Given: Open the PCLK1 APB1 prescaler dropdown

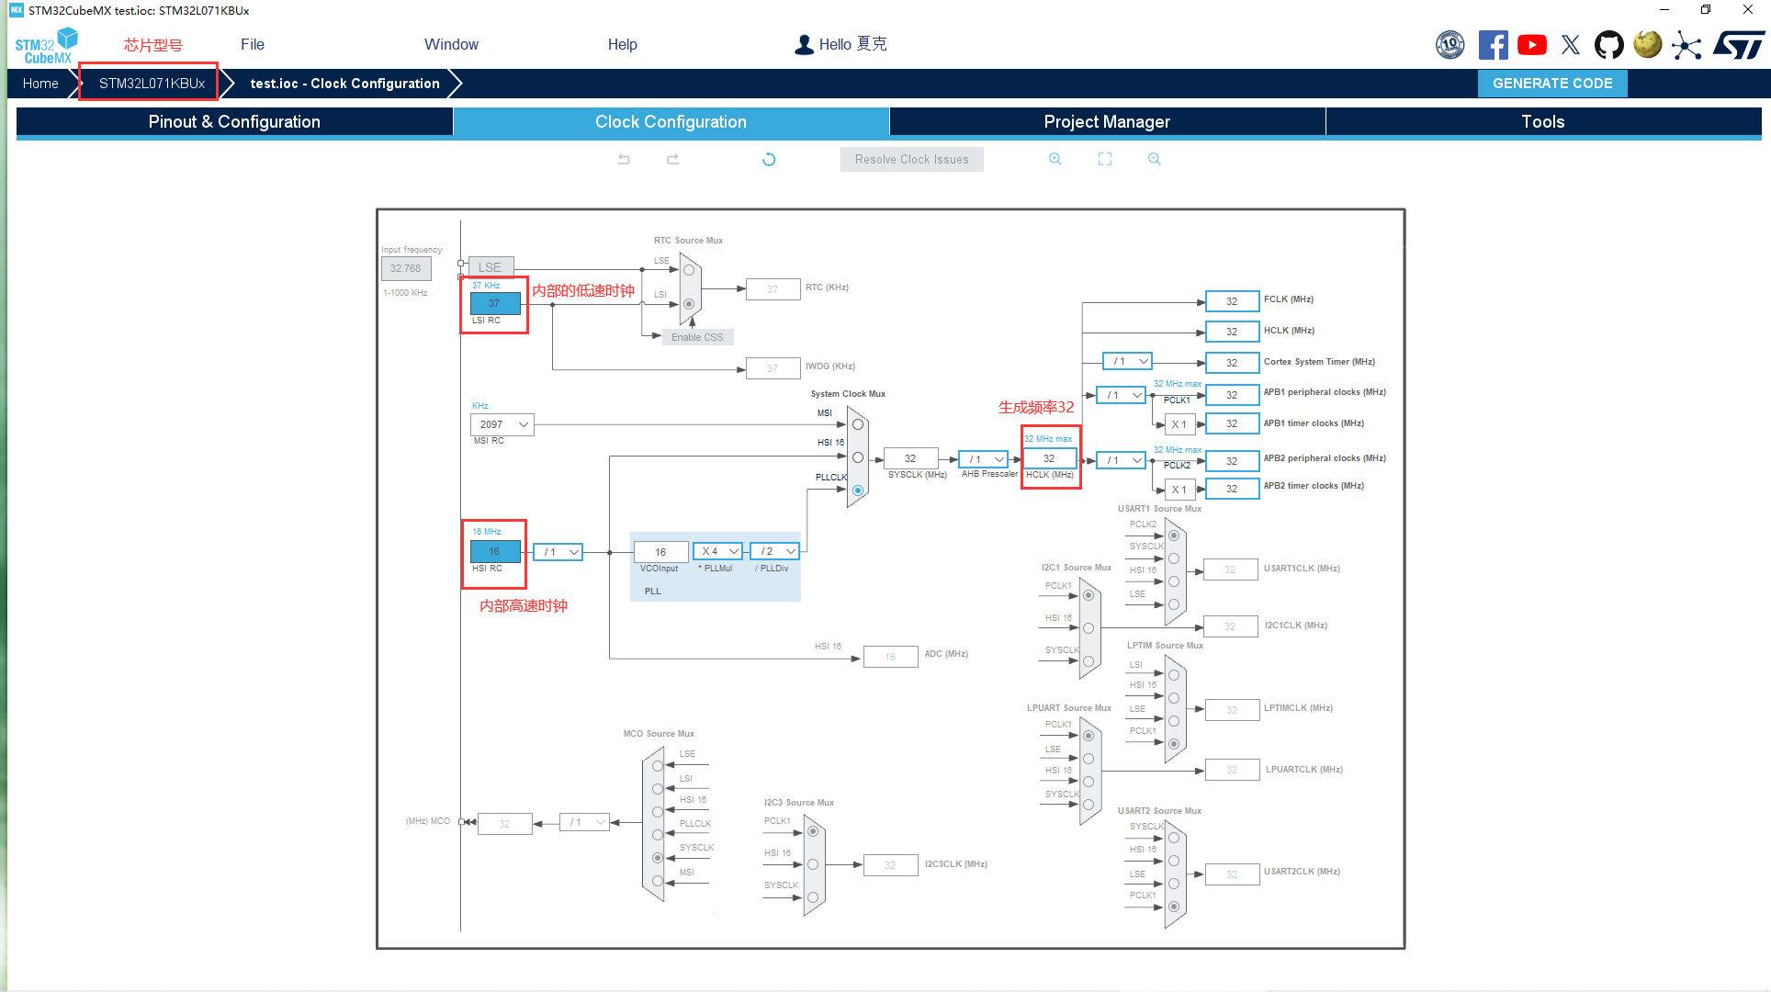Looking at the screenshot, I should coord(1121,395).
